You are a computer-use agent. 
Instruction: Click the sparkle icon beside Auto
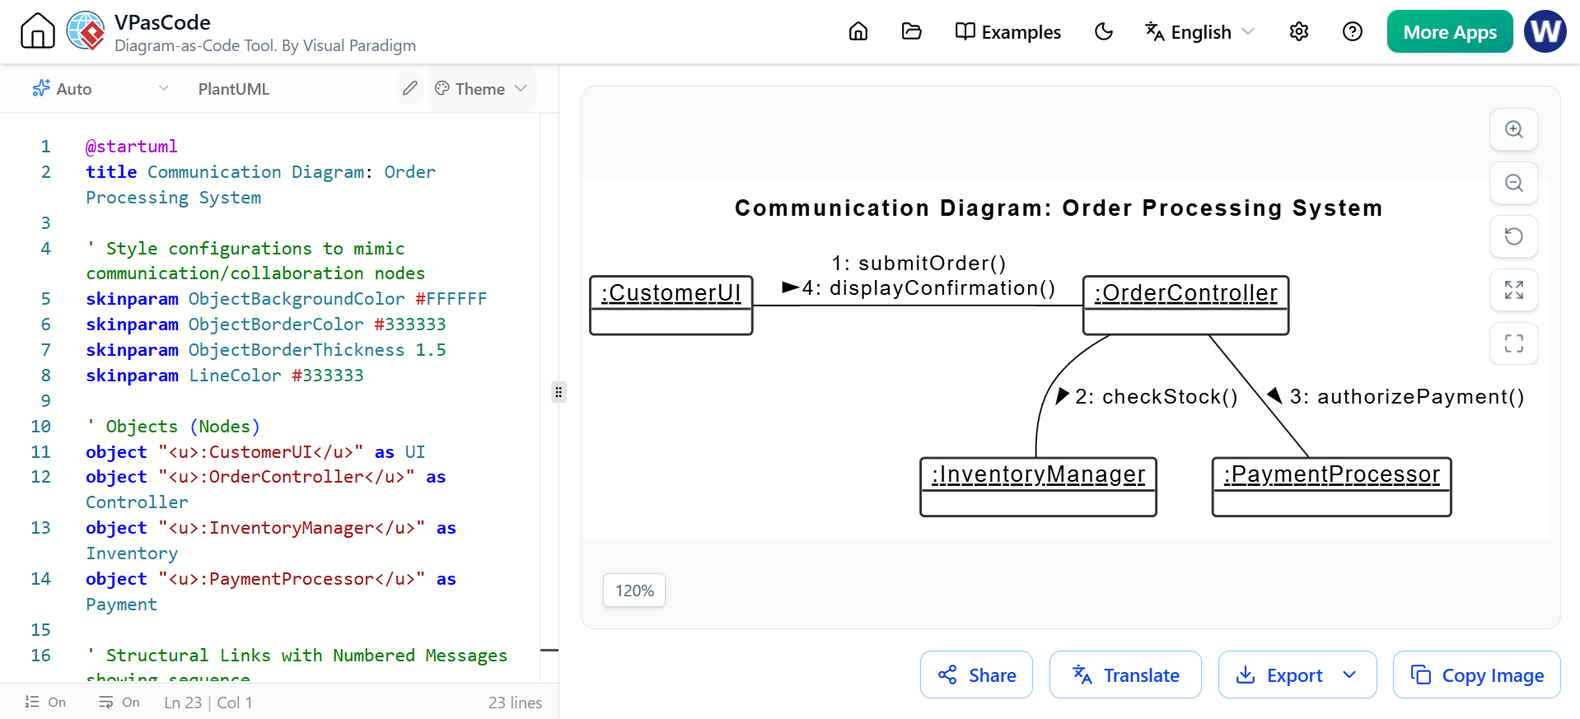pos(41,88)
